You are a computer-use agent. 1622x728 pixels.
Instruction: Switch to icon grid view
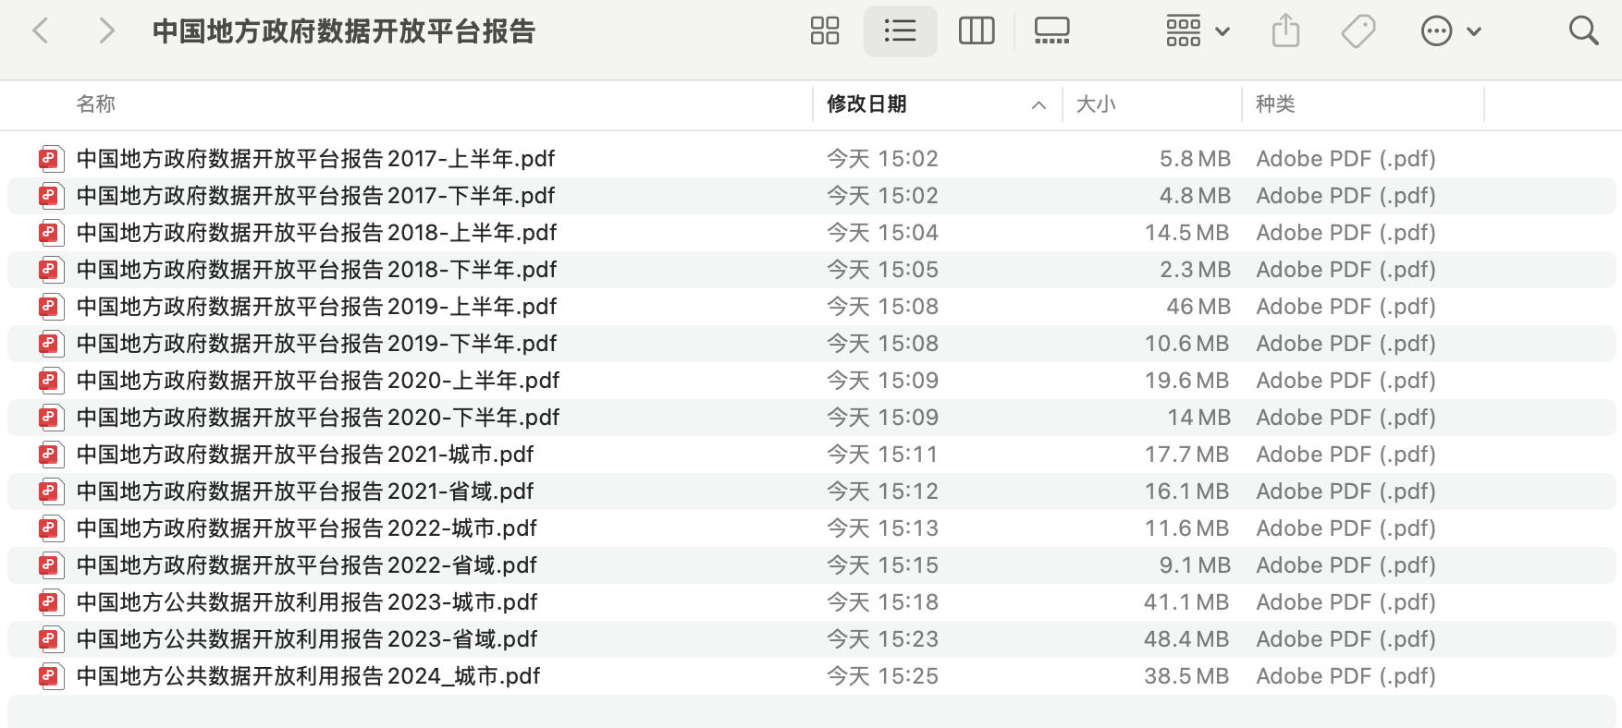point(824,31)
